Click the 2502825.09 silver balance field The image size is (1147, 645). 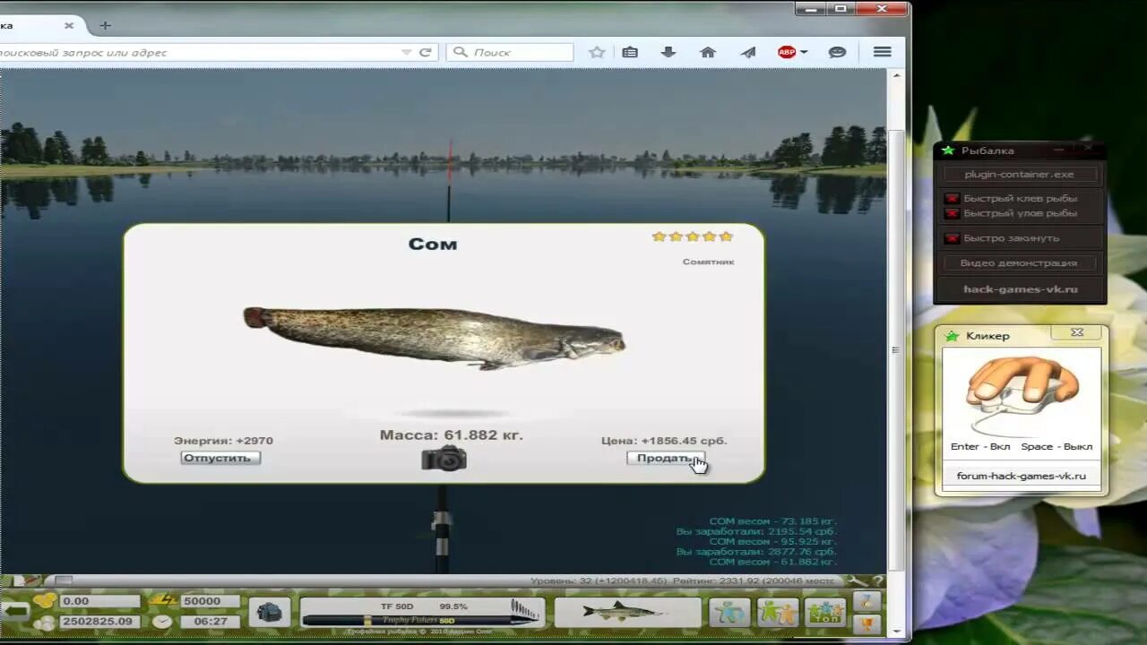tap(99, 622)
